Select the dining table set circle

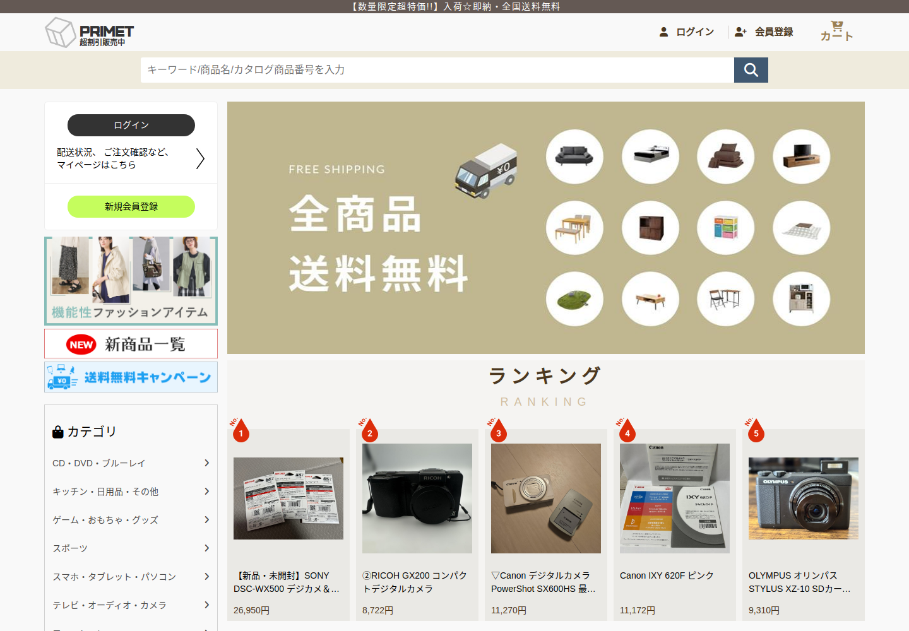(574, 228)
